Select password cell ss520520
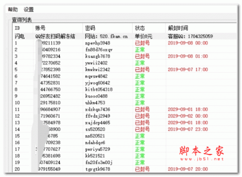242x177 pixels. [x=95, y=129]
